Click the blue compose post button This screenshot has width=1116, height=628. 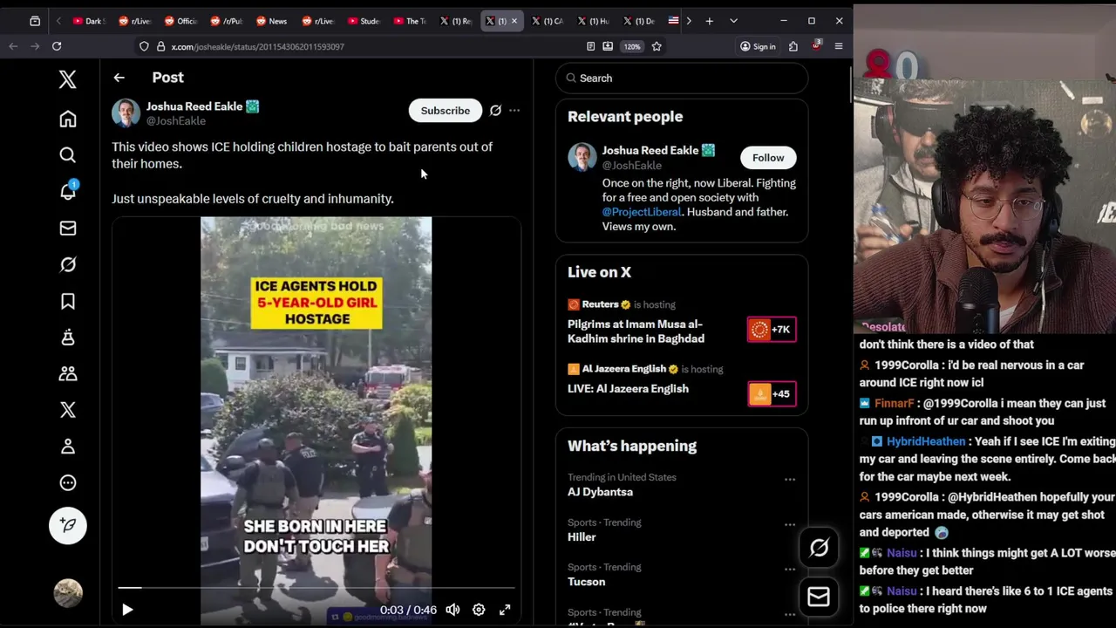point(67,525)
